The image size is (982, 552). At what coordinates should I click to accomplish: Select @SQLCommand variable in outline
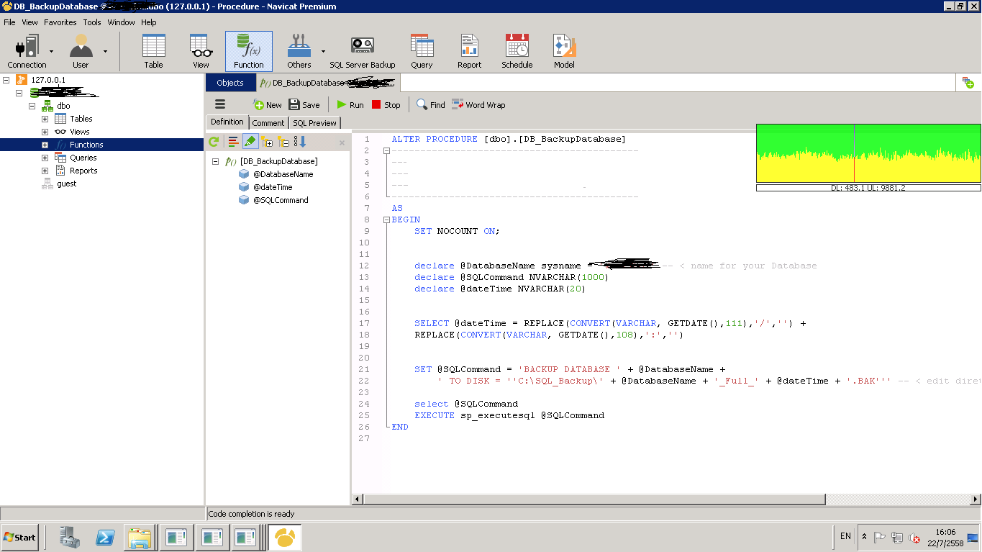click(x=281, y=200)
